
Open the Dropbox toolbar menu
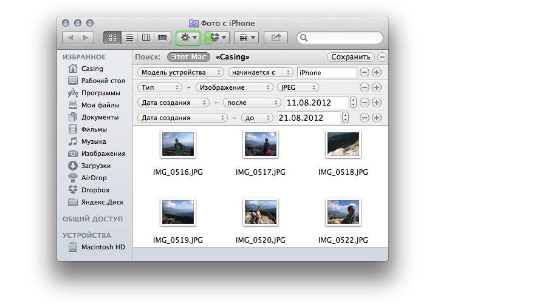pos(217,38)
